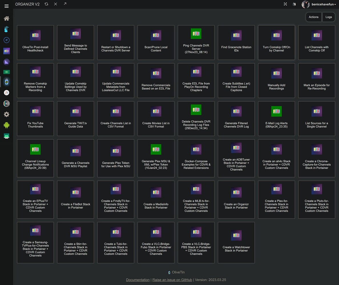Click the airplane sidebar icon
Screen dimensions: 339x285
6,40
